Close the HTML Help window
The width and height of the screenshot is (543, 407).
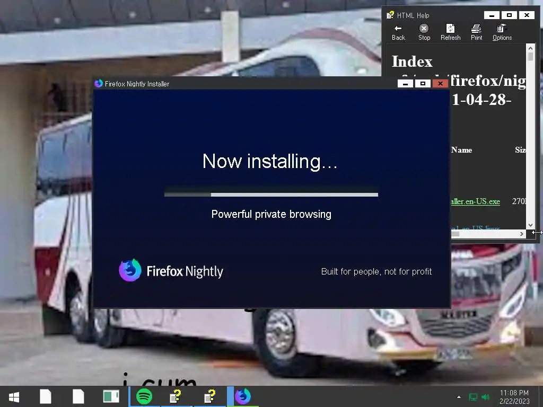527,15
